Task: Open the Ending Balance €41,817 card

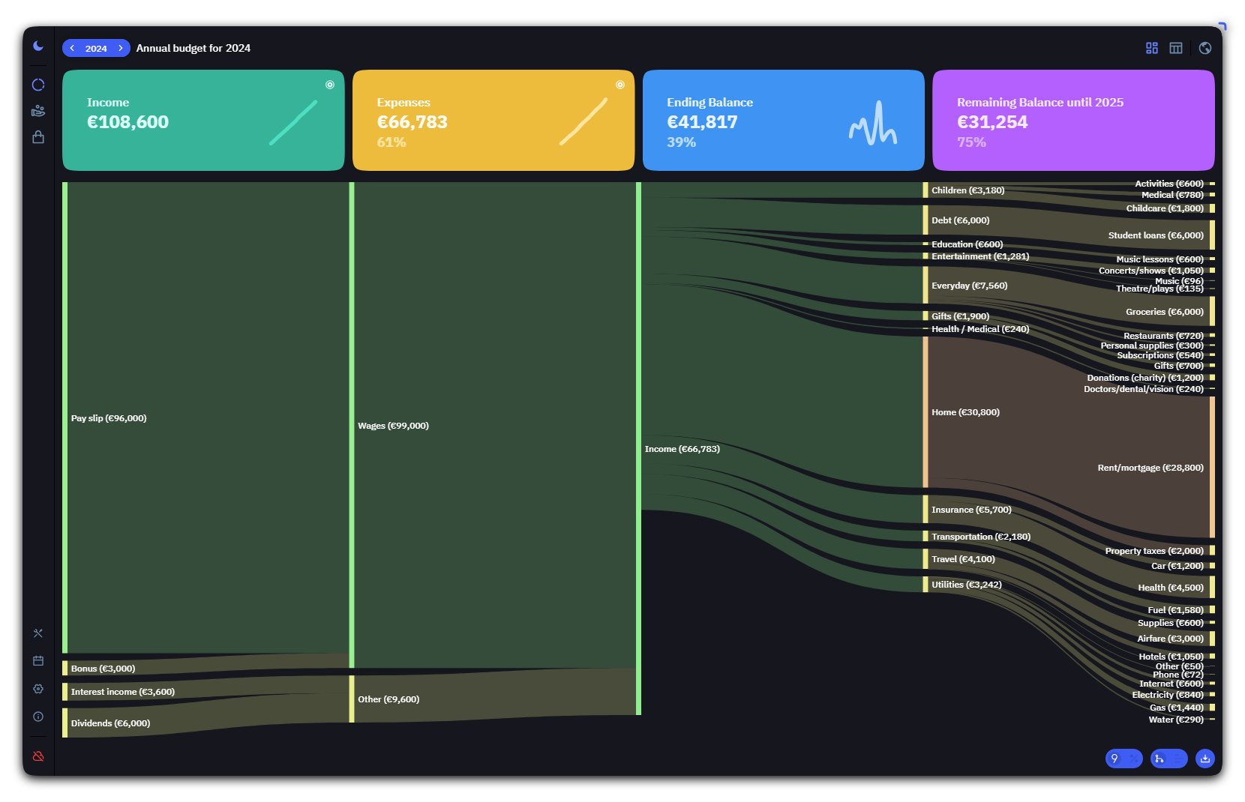Action: click(x=784, y=120)
